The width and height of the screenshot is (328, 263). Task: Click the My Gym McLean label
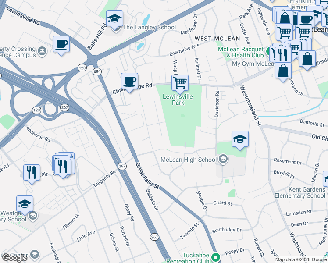(x=253, y=64)
